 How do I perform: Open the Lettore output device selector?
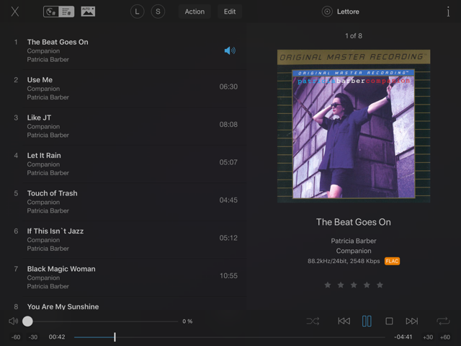point(341,12)
